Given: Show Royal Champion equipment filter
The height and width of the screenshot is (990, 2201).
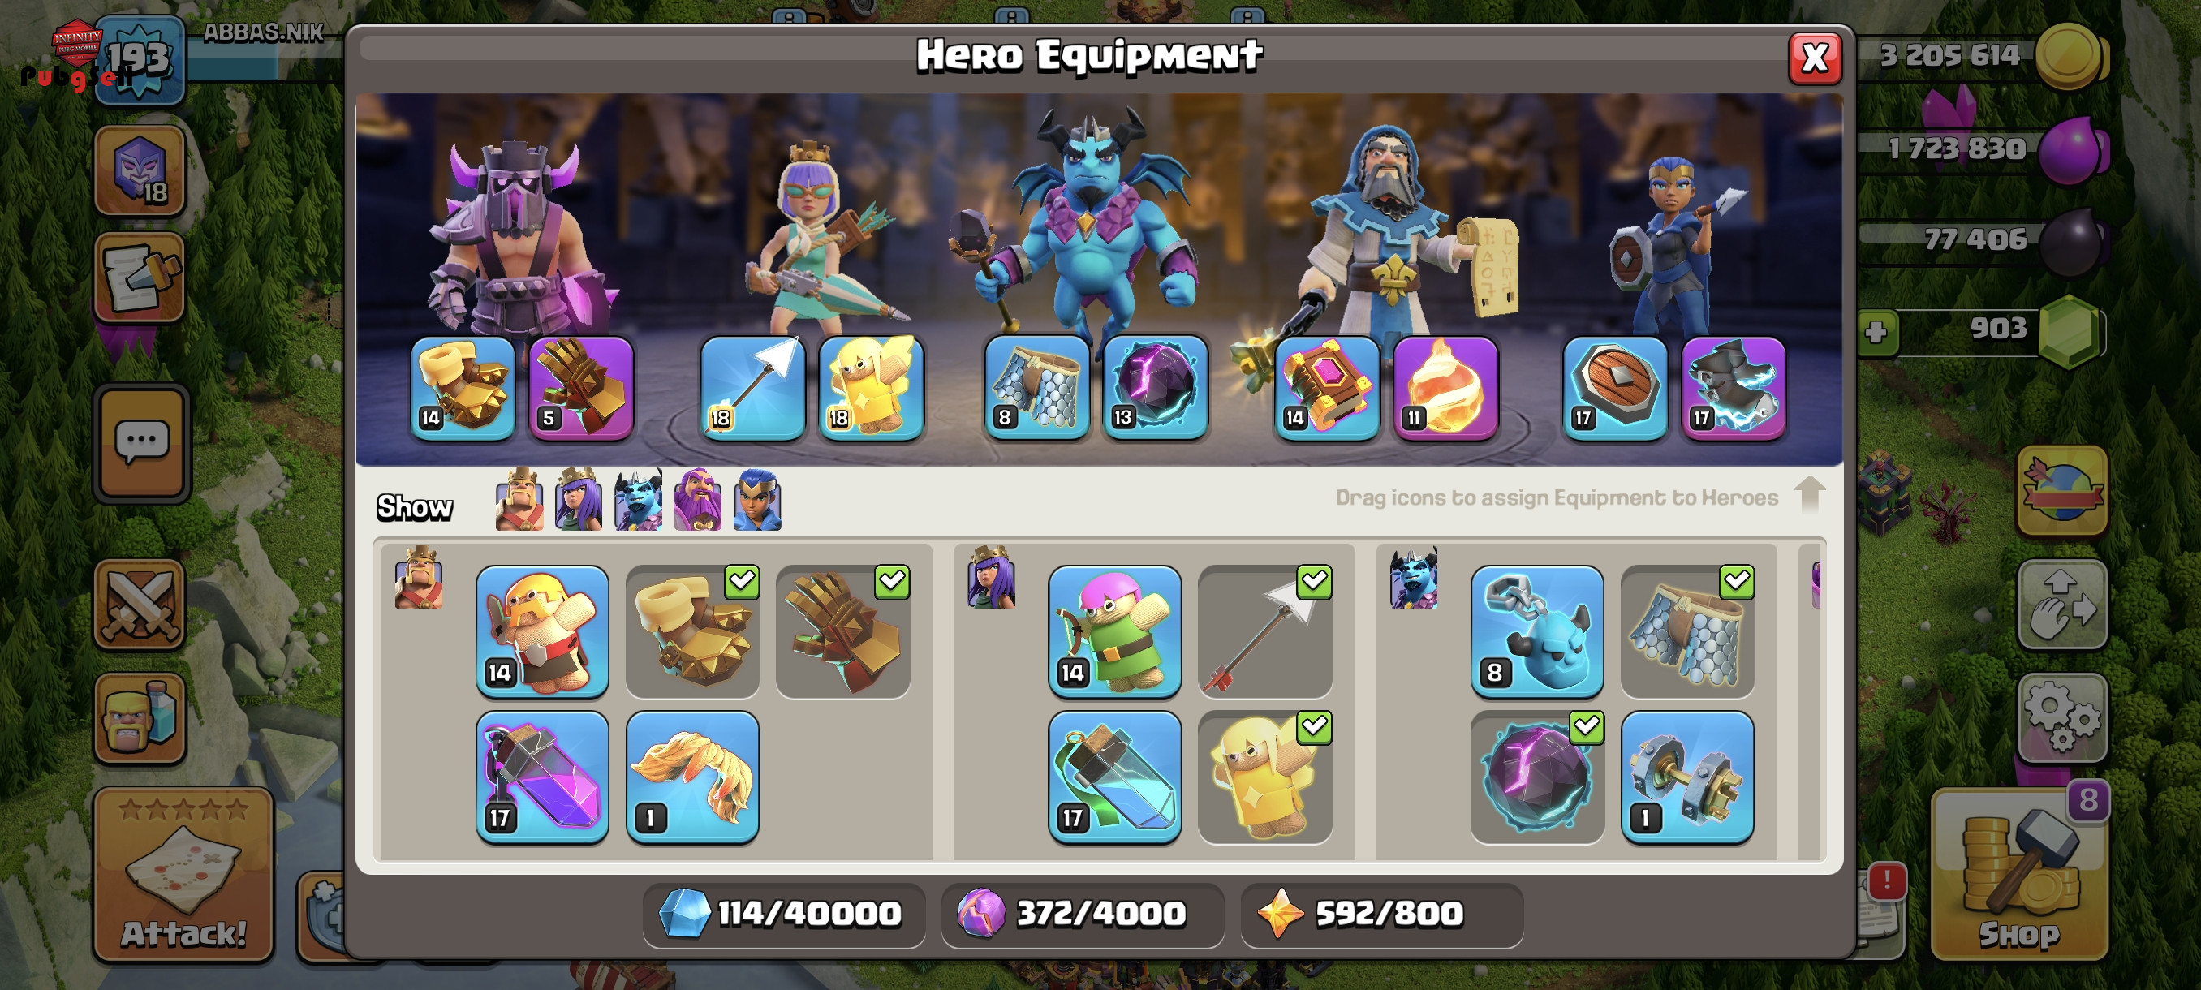Looking at the screenshot, I should 757,500.
